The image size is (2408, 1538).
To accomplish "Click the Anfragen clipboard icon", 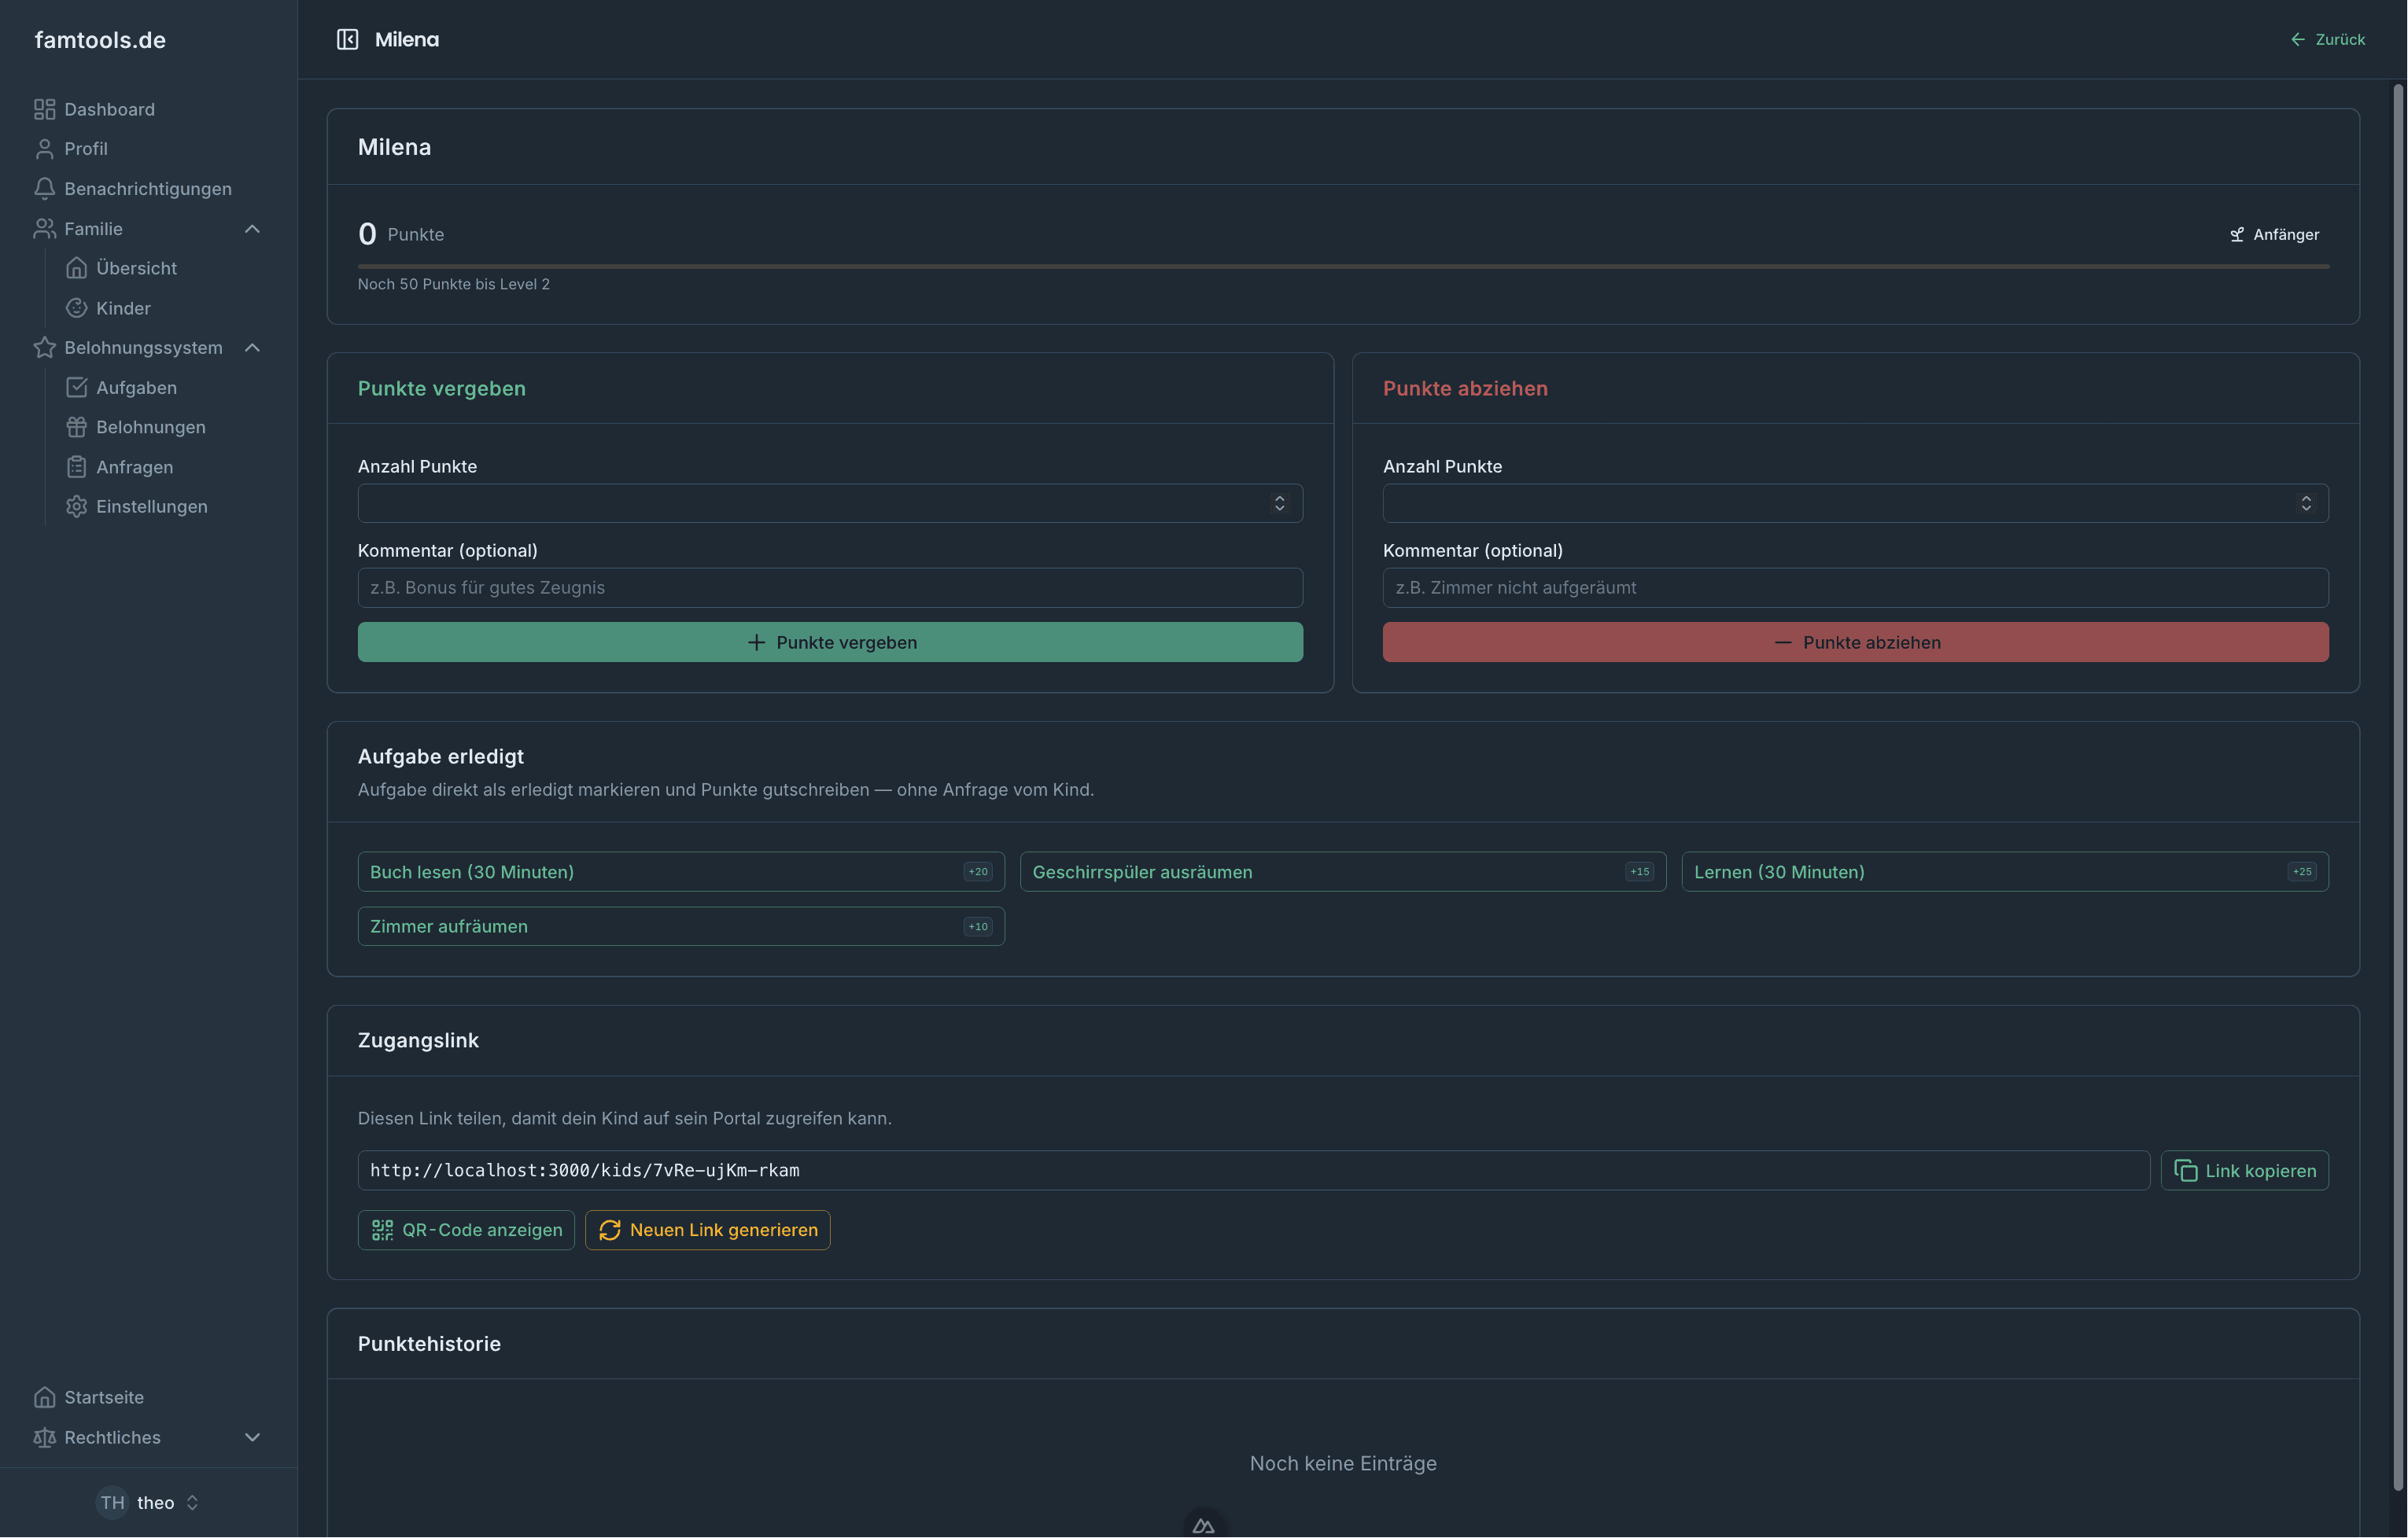I will point(76,467).
